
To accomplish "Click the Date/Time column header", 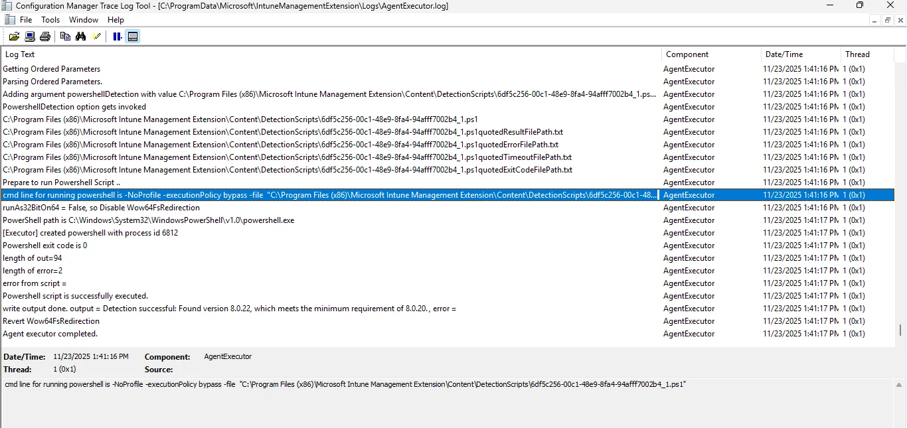I will [800, 54].
